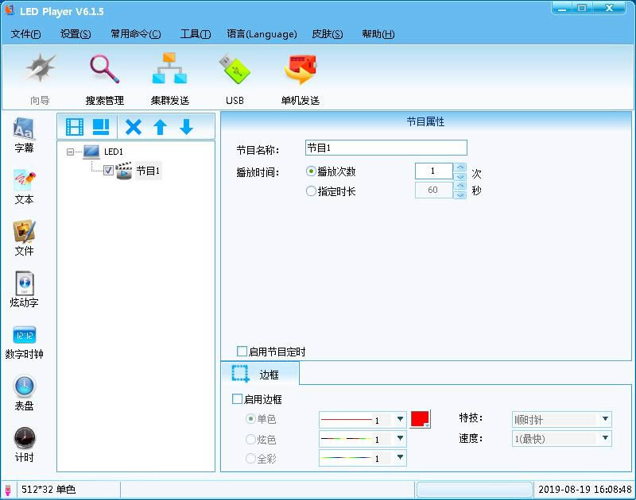Open the 炫色 line style dropdown

400,438
